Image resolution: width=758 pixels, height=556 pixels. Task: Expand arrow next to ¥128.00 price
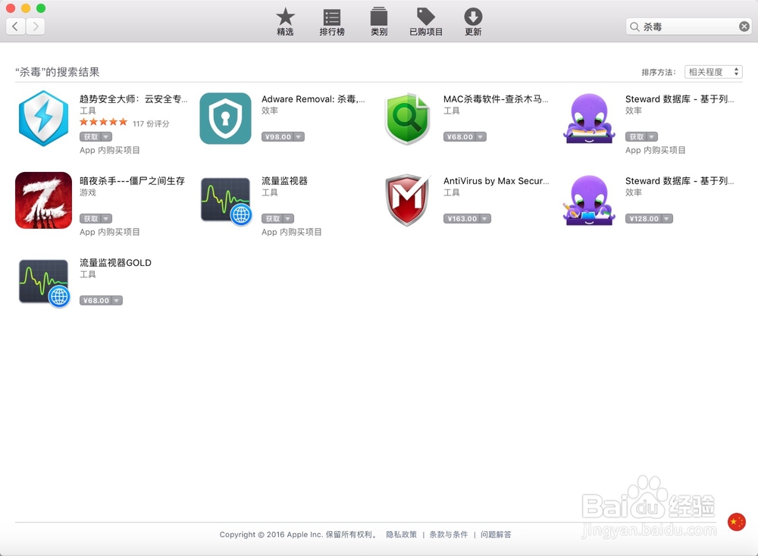coord(667,218)
